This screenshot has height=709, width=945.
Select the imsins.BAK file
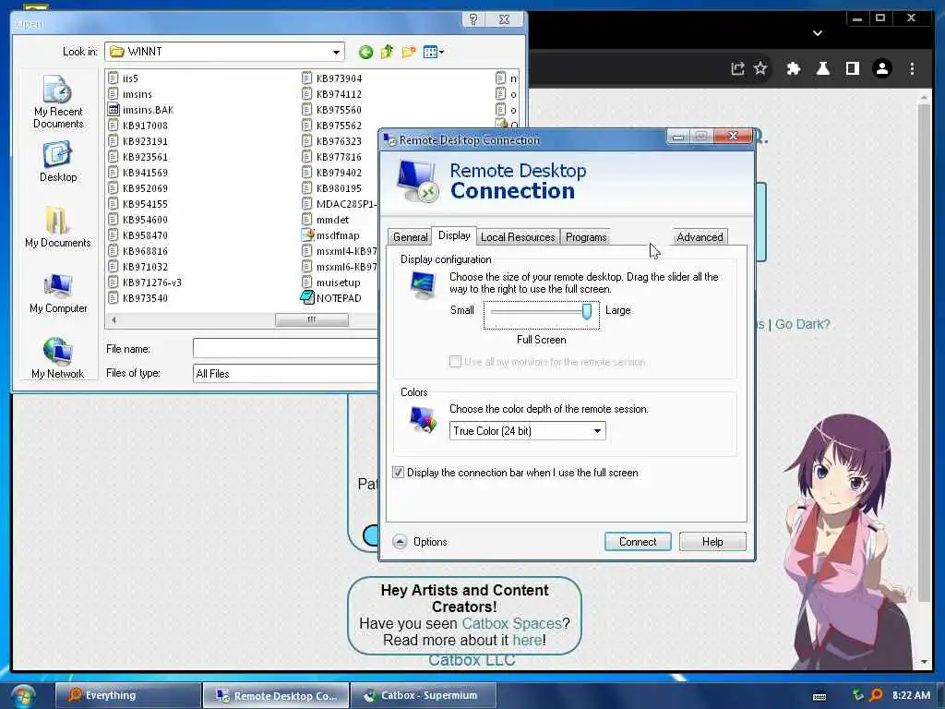pyautogui.click(x=140, y=110)
